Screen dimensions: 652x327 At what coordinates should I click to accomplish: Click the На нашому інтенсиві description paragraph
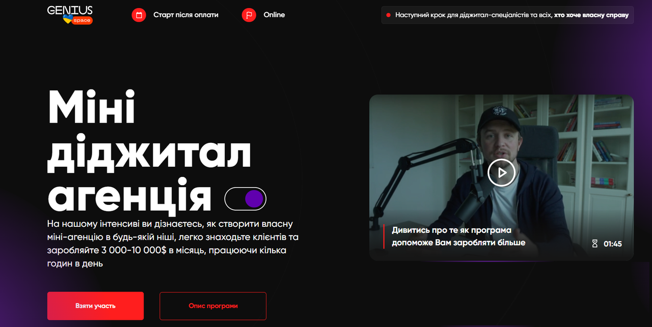[173, 244]
